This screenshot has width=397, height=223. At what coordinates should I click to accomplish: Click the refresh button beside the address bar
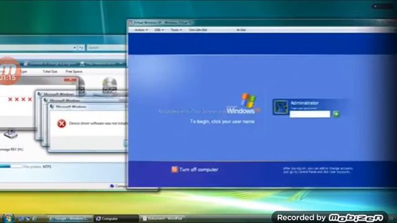(81, 48)
